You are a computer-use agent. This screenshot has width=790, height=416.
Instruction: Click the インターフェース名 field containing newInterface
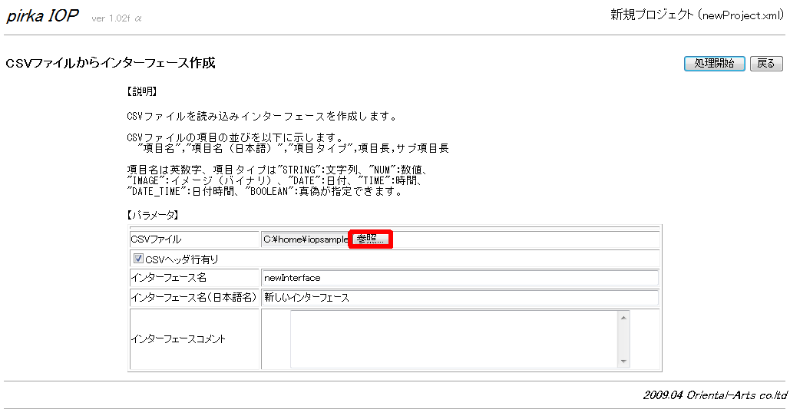tap(459, 278)
